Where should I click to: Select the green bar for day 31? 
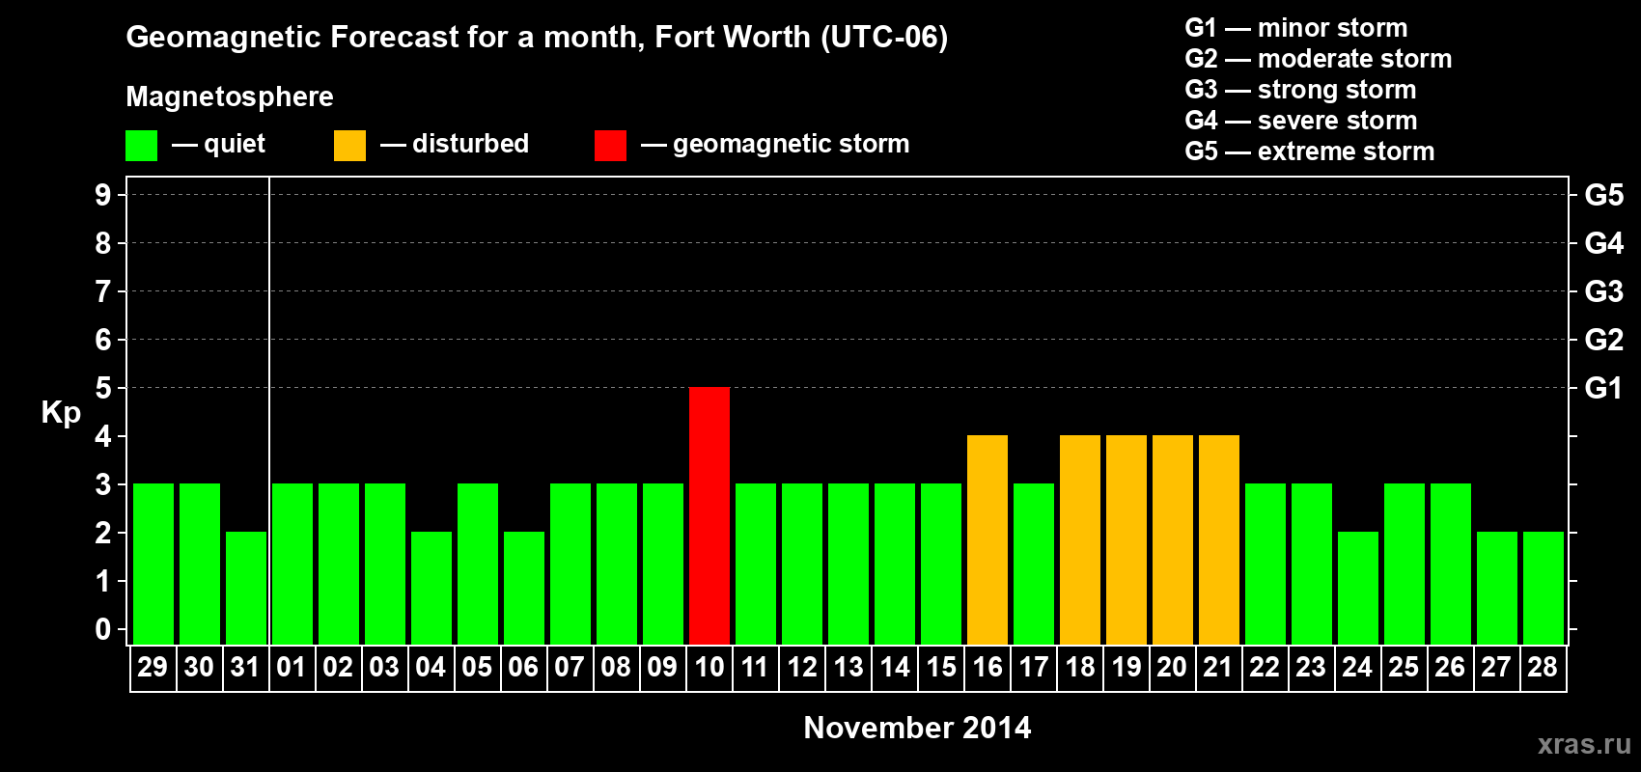(x=246, y=588)
